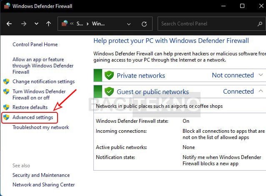Image resolution: width=266 pixels, height=196 pixels.
Task: Click the Private networks heading
Action: [x=141, y=75]
